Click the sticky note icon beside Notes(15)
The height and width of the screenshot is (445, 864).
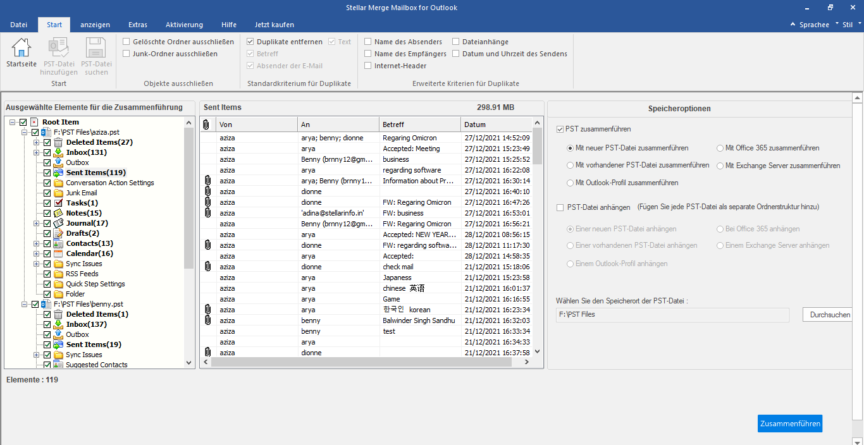pyautogui.click(x=58, y=213)
